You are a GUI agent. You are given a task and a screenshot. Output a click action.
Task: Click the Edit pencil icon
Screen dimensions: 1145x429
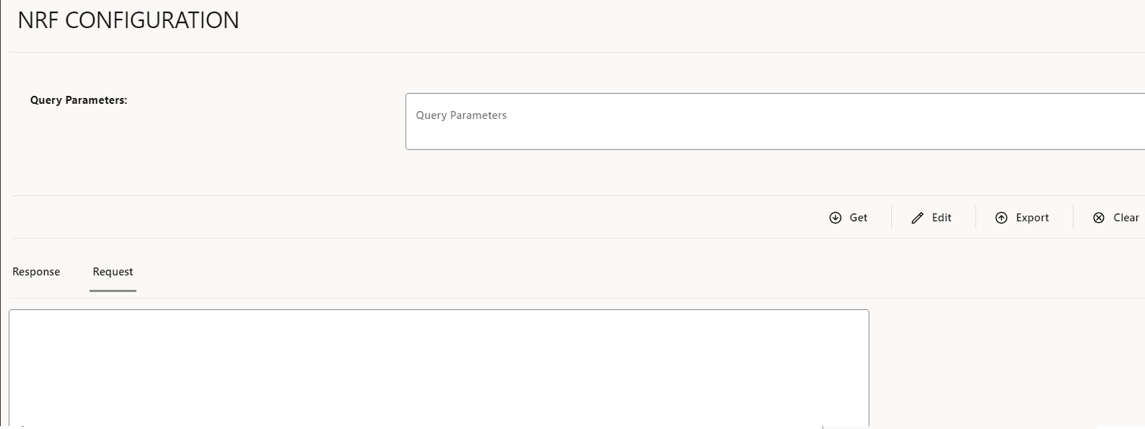917,218
